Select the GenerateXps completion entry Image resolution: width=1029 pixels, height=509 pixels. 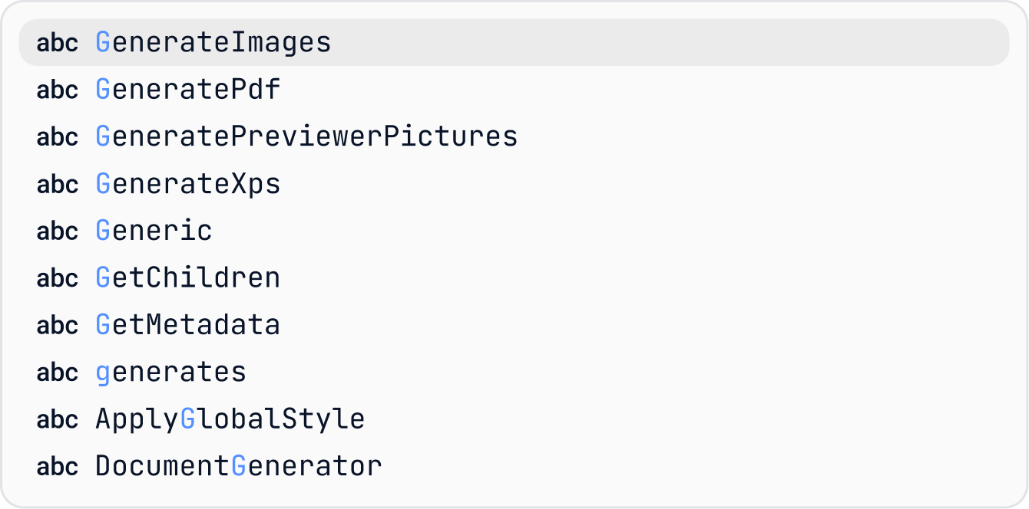point(514,184)
